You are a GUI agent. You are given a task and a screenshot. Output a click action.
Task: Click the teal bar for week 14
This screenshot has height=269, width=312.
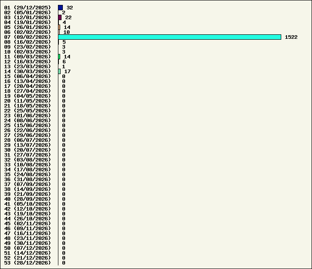[59, 71]
